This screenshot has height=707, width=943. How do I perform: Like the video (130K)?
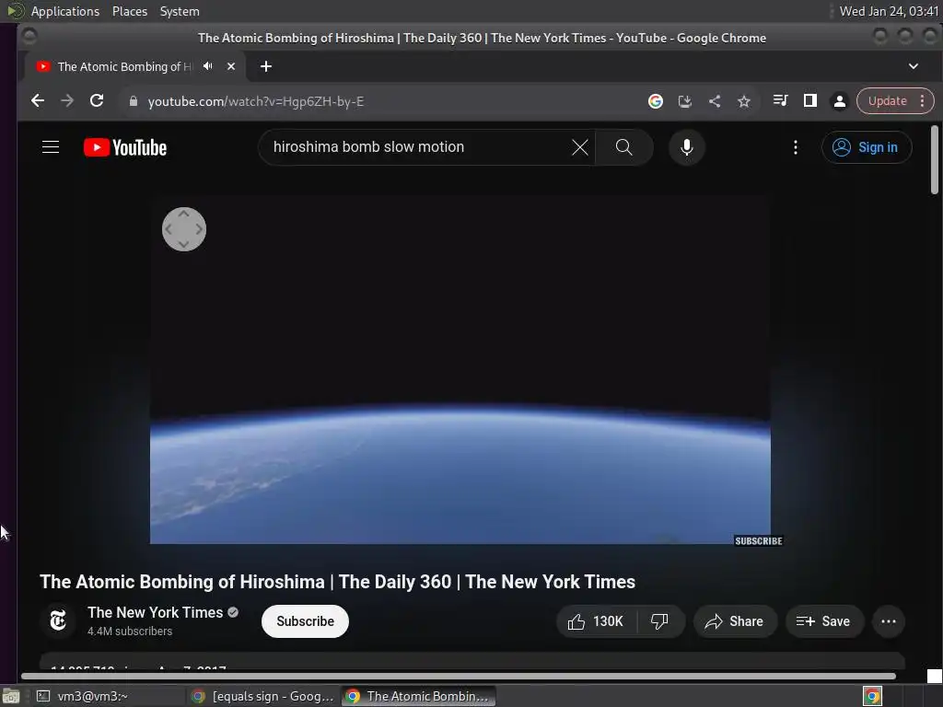point(596,621)
